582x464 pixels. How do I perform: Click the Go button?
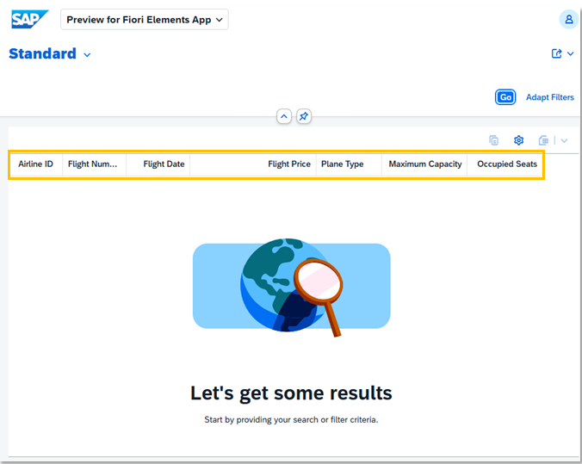tap(505, 97)
